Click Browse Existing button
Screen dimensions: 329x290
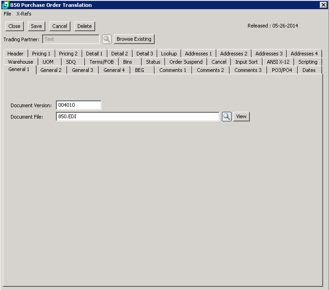134,39
